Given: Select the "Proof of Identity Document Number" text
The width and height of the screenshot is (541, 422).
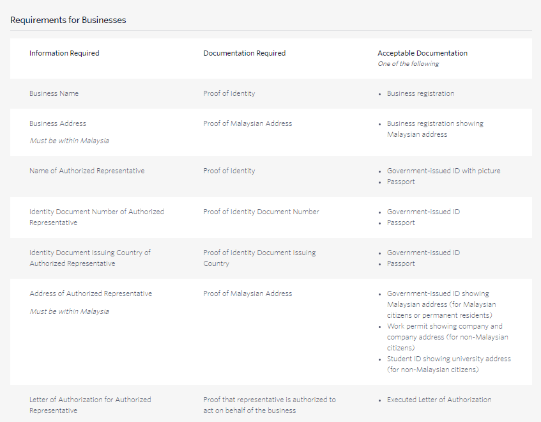Looking at the screenshot, I should (x=261, y=212).
